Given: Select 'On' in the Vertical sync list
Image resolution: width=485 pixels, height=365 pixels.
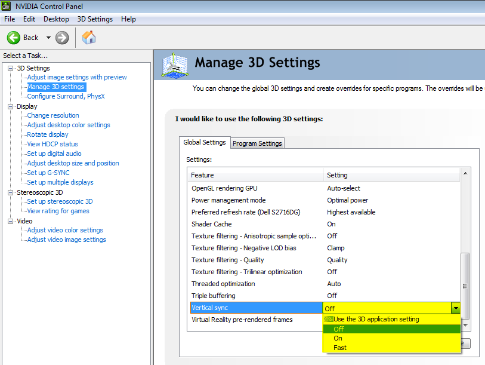Looking at the screenshot, I should tap(391, 338).
